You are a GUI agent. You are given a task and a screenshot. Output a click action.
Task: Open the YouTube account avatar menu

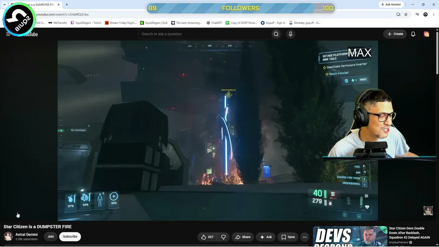click(426, 34)
